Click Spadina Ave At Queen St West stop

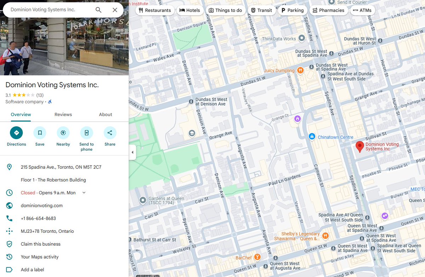(367, 217)
